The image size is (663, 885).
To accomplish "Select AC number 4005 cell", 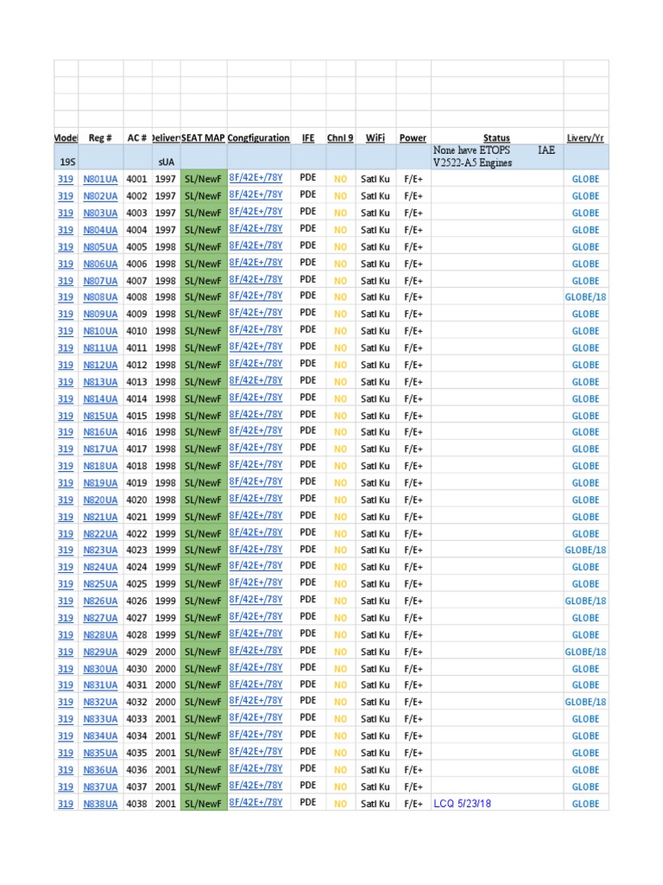I will pos(136,246).
